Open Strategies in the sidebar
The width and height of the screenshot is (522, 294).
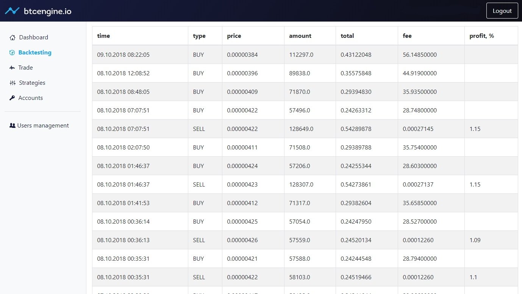[32, 83]
